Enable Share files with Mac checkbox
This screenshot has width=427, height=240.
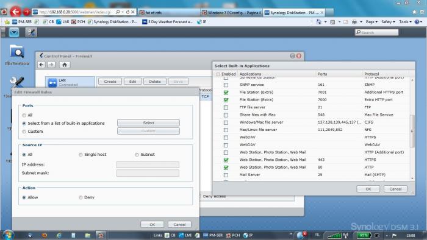226,115
